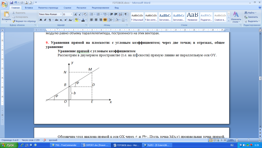Increase paragraph indent
262x148 pixels.
116,15
